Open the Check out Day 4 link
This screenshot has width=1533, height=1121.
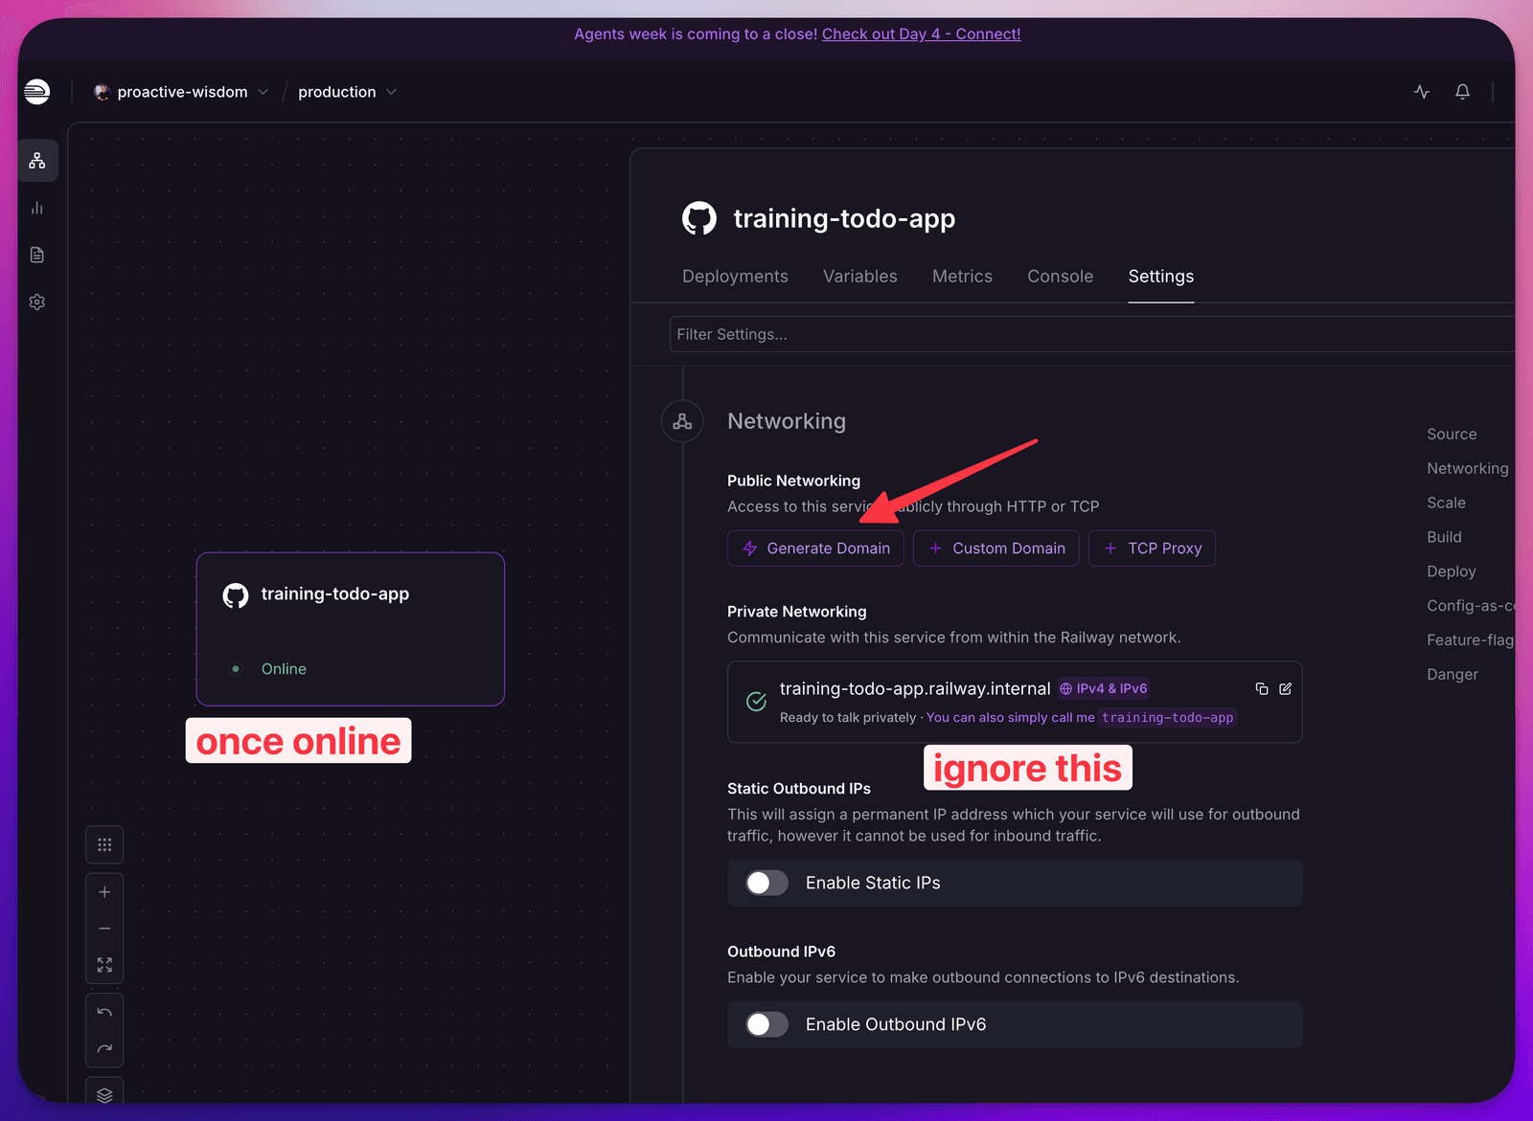click(x=921, y=34)
